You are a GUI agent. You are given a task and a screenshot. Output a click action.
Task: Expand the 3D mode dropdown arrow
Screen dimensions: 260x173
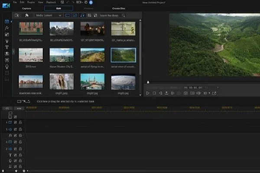209,93
